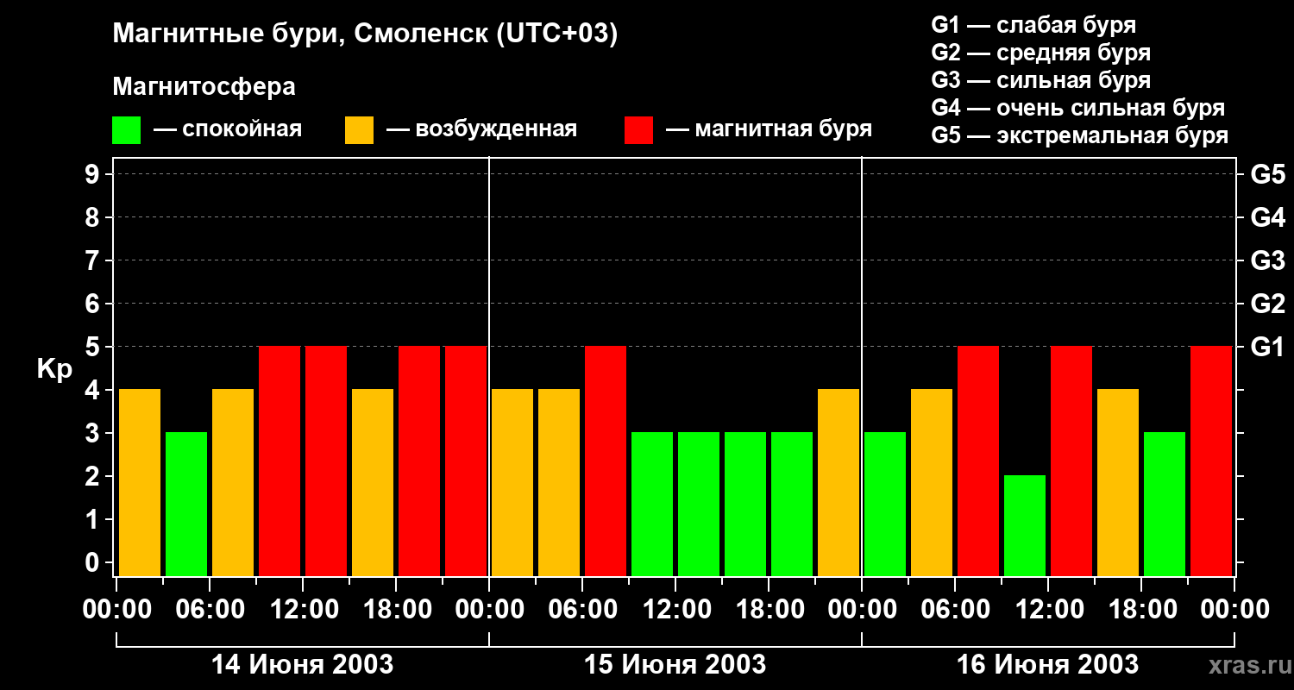Select the 16 Июня 12:00–15:00 red bar
1294x690 pixels.
coord(1071,461)
